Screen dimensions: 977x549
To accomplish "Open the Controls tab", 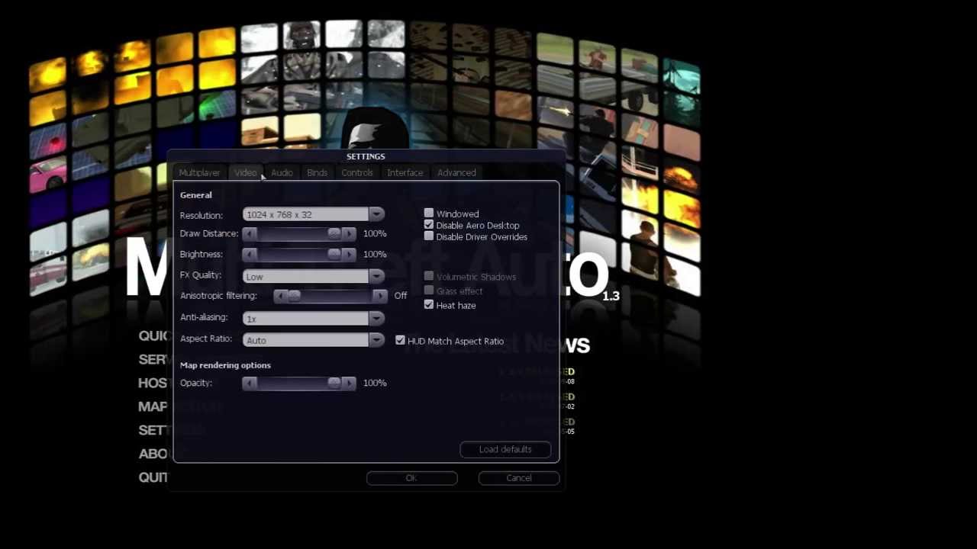I will pos(357,173).
